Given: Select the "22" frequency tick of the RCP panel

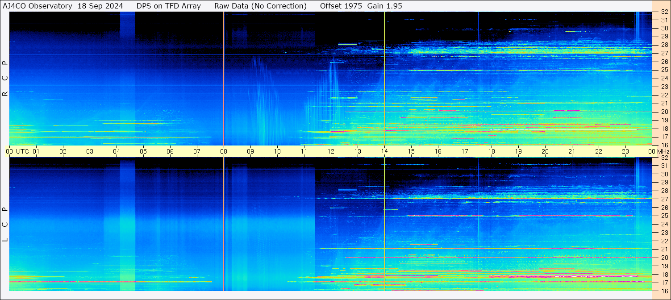Looking at the screenshot, I should pos(664,95).
